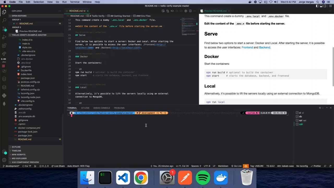
Task: Open preview to the side icon
Action: tap(163, 11)
